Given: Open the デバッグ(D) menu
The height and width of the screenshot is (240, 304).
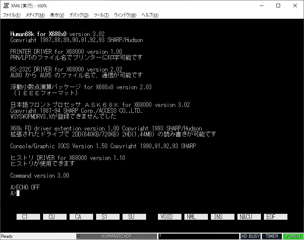Looking at the screenshot, I should click(x=79, y=15).
